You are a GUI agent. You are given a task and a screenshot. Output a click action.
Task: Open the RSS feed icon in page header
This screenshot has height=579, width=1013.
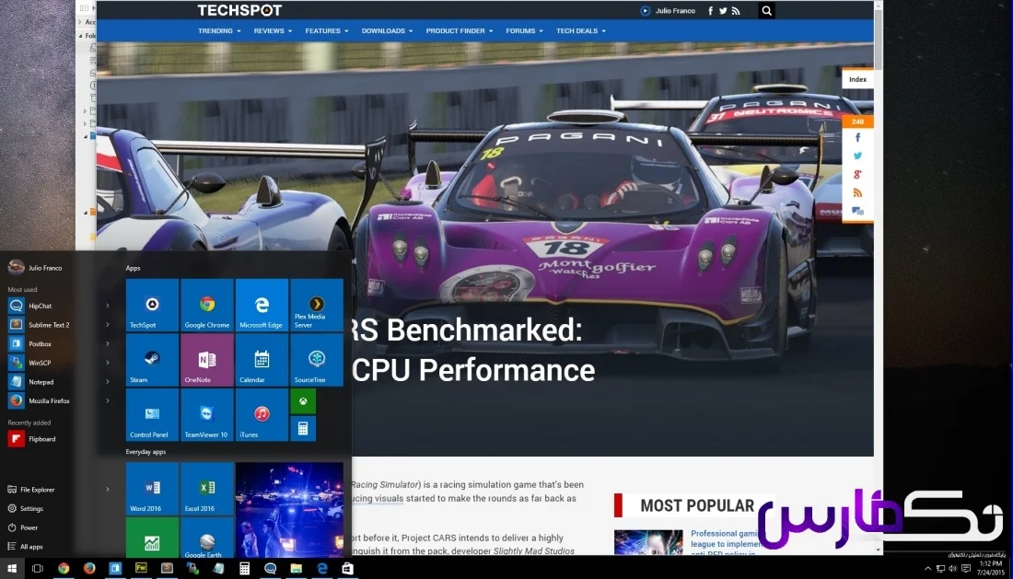click(x=736, y=11)
